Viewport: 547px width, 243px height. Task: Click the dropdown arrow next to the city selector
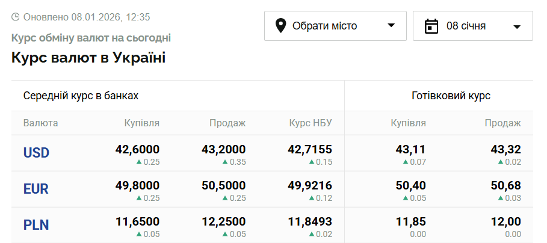[391, 26]
